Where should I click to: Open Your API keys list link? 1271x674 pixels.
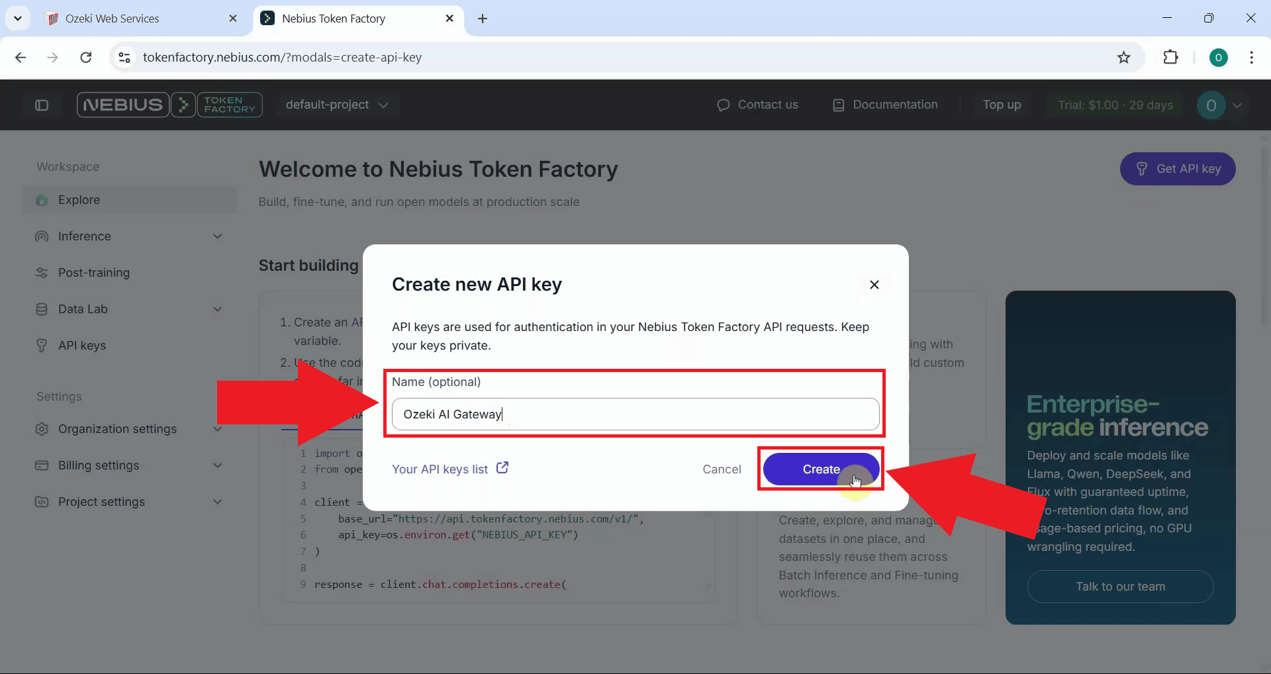click(440, 469)
